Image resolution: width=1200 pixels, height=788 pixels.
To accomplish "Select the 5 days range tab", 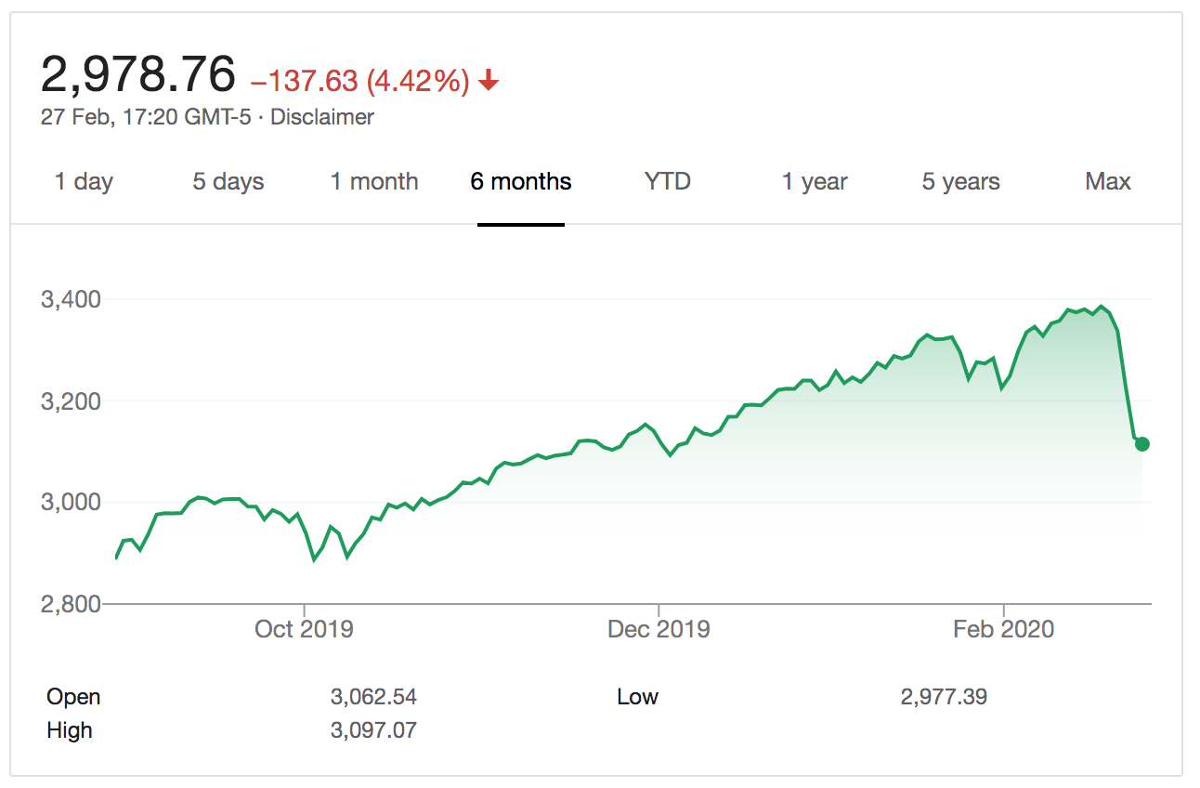I will (x=228, y=181).
